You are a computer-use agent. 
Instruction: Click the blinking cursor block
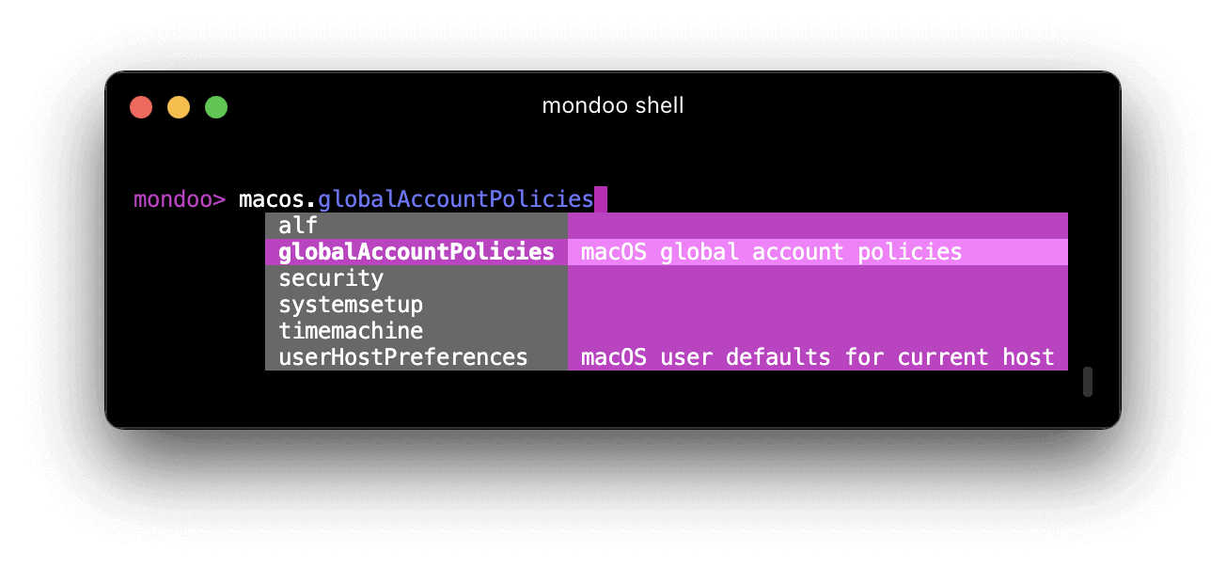tap(601, 198)
